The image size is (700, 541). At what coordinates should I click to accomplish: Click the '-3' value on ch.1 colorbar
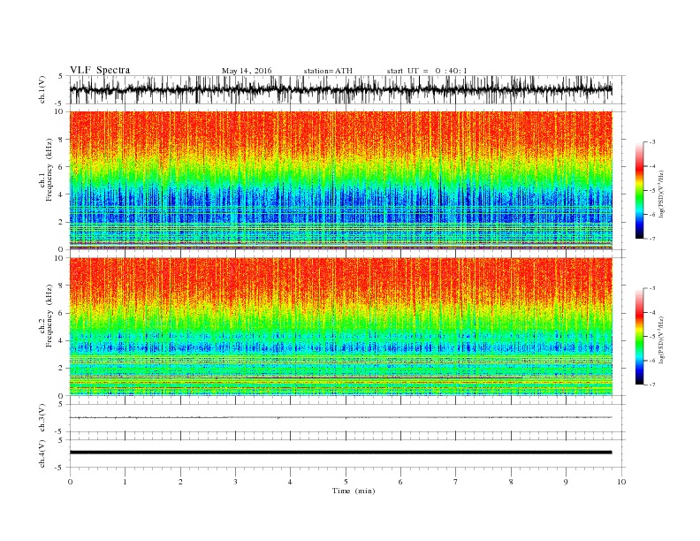(x=652, y=142)
